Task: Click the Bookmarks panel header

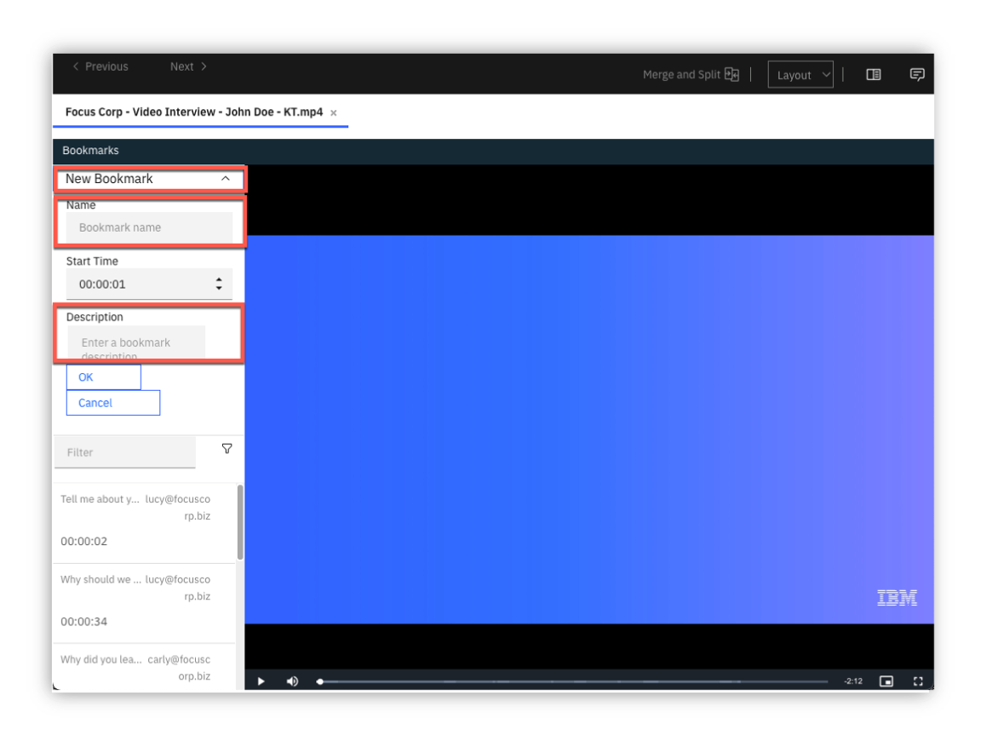Action: point(493,151)
